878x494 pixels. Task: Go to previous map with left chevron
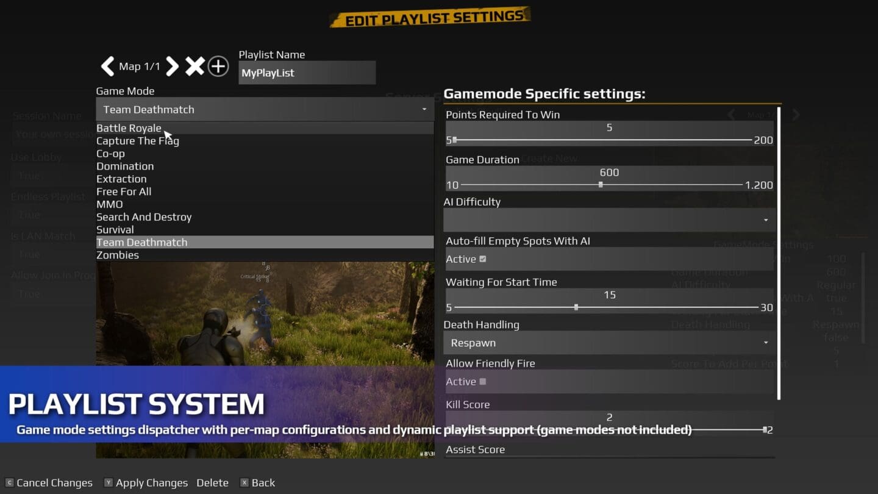click(x=107, y=66)
